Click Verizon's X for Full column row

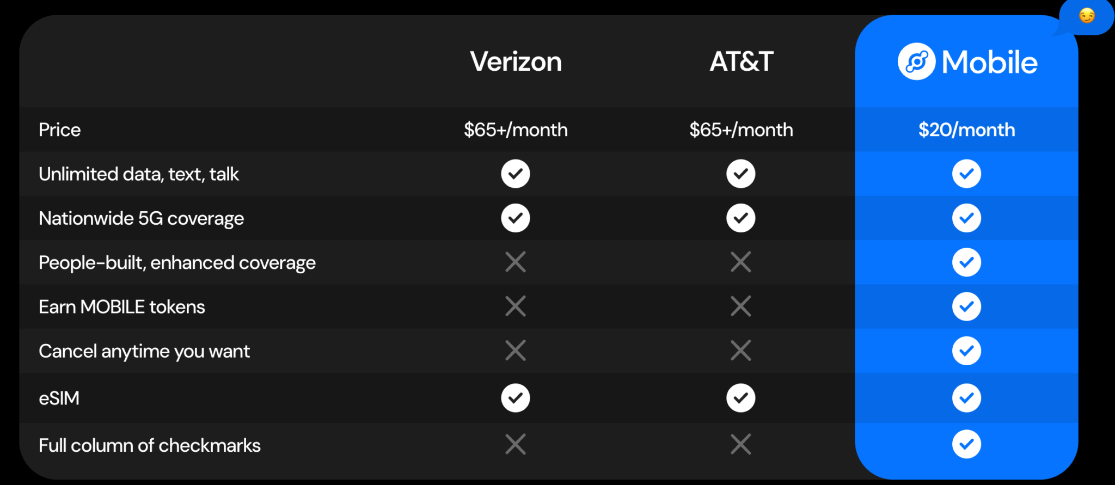point(515,444)
